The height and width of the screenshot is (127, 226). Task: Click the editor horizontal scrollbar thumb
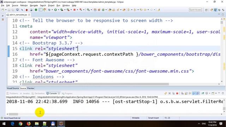[x=95, y=84]
